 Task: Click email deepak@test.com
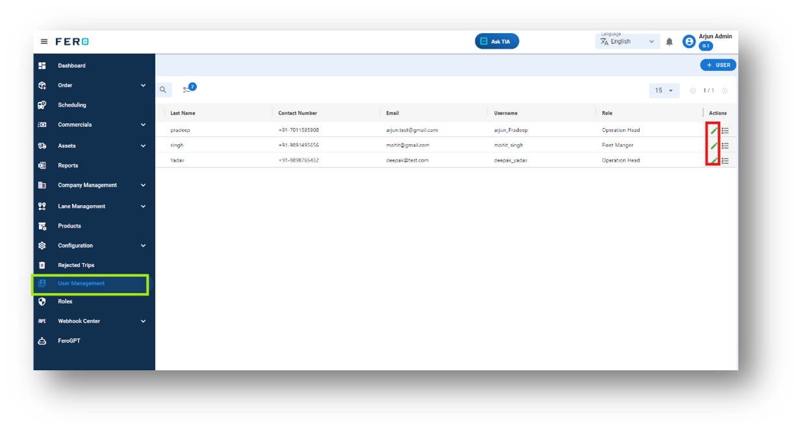point(407,160)
